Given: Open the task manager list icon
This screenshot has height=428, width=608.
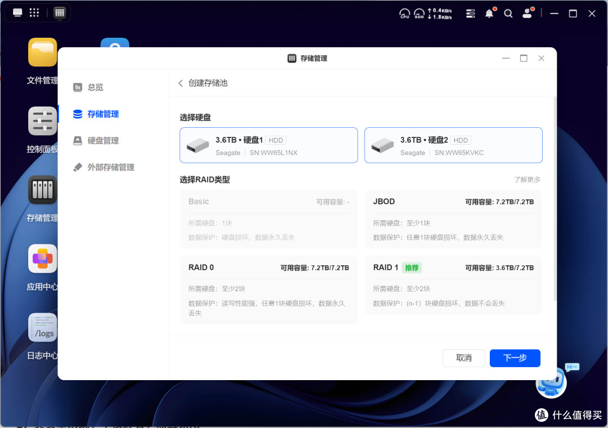Looking at the screenshot, I should coord(470,14).
